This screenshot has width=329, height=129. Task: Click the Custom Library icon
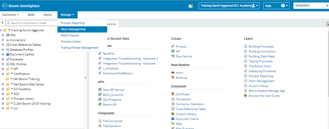173,114
